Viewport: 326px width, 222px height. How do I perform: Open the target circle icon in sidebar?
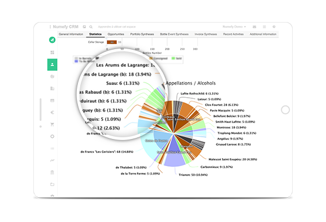(52, 136)
